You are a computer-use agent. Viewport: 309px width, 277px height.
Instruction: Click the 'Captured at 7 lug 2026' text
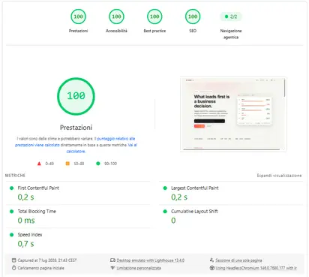47,260
